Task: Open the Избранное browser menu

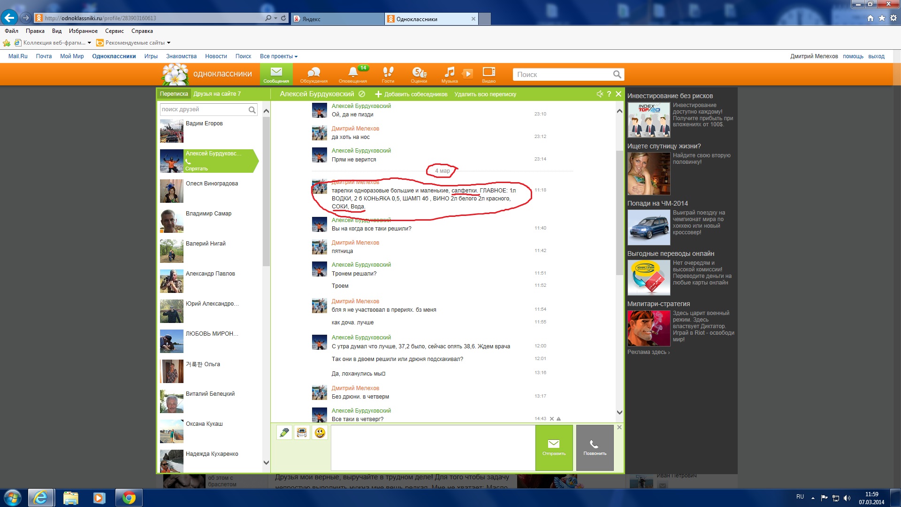Action: click(83, 31)
